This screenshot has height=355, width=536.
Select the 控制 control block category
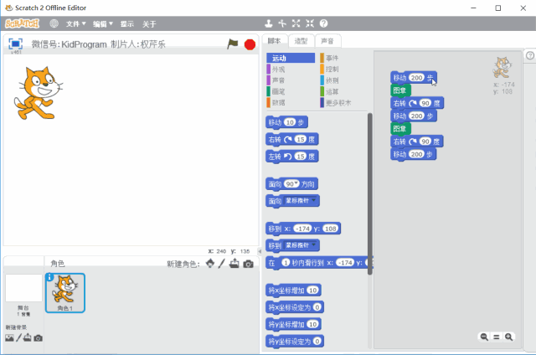click(x=332, y=69)
